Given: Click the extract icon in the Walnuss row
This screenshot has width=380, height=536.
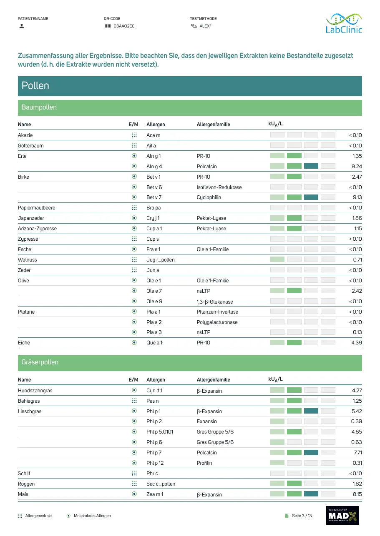Looking at the screenshot, I should [134, 259].
